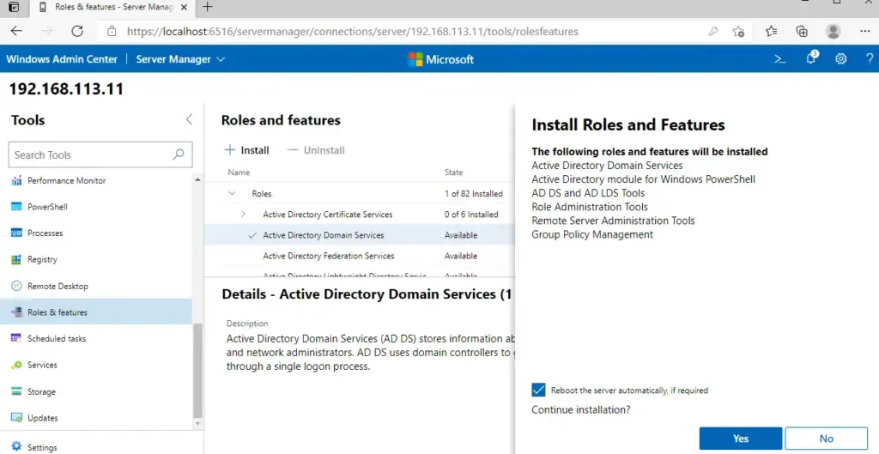The width and height of the screenshot is (879, 454).
Task: Click the Tools sidebar scrollbar
Action: coord(197,370)
